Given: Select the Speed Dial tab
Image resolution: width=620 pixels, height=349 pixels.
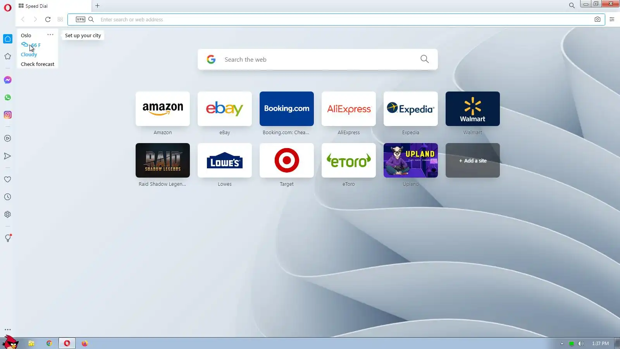Looking at the screenshot, I should 53,6.
